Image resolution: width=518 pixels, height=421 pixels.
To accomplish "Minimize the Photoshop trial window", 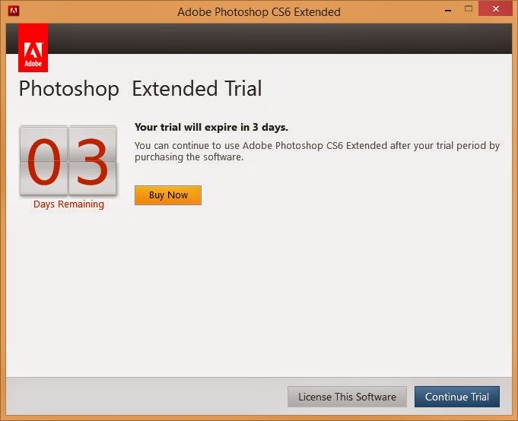I will click(x=448, y=10).
